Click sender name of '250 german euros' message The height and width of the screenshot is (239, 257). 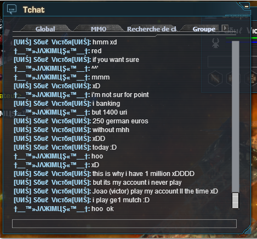click(52, 121)
